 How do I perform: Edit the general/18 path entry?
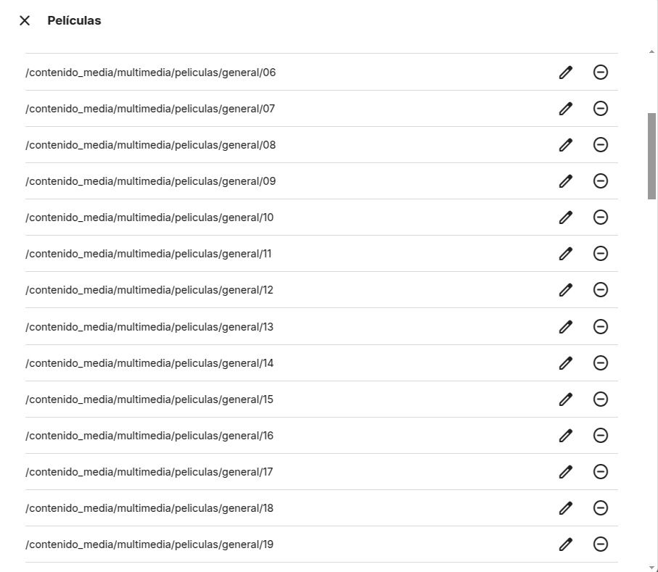[x=566, y=508]
